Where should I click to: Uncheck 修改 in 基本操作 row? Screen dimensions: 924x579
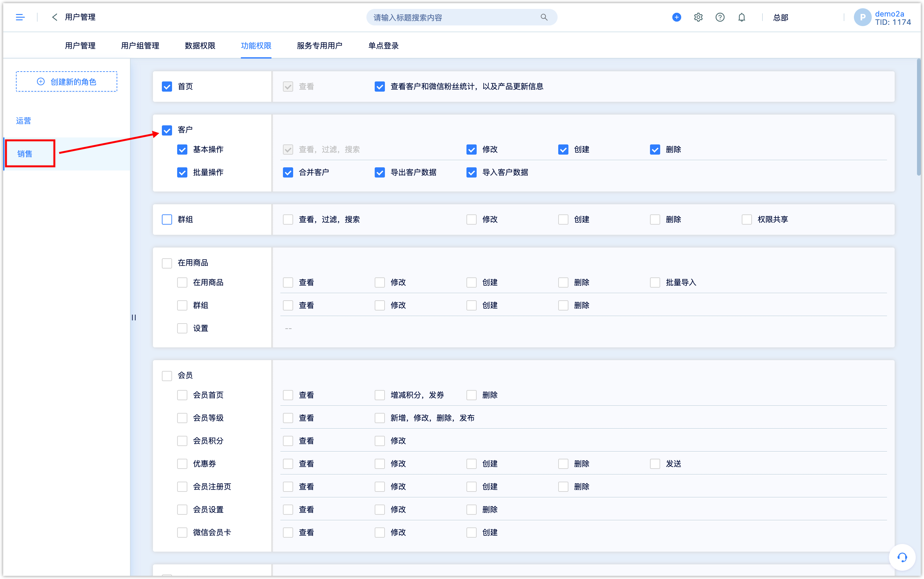pos(471,149)
